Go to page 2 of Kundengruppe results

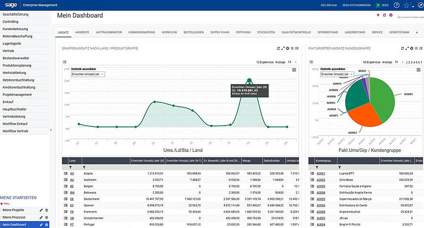pos(409,63)
